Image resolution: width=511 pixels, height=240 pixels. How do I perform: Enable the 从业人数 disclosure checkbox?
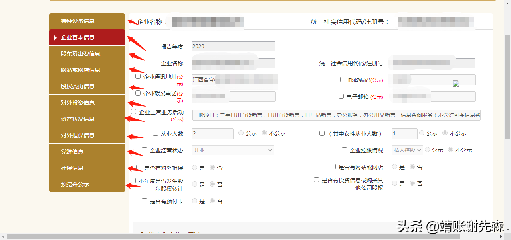(155, 133)
